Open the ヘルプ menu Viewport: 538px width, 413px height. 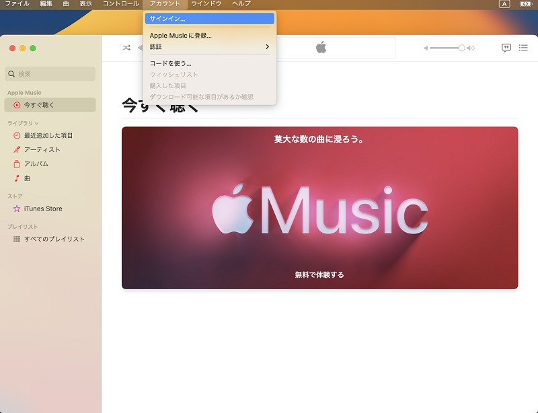[241, 4]
